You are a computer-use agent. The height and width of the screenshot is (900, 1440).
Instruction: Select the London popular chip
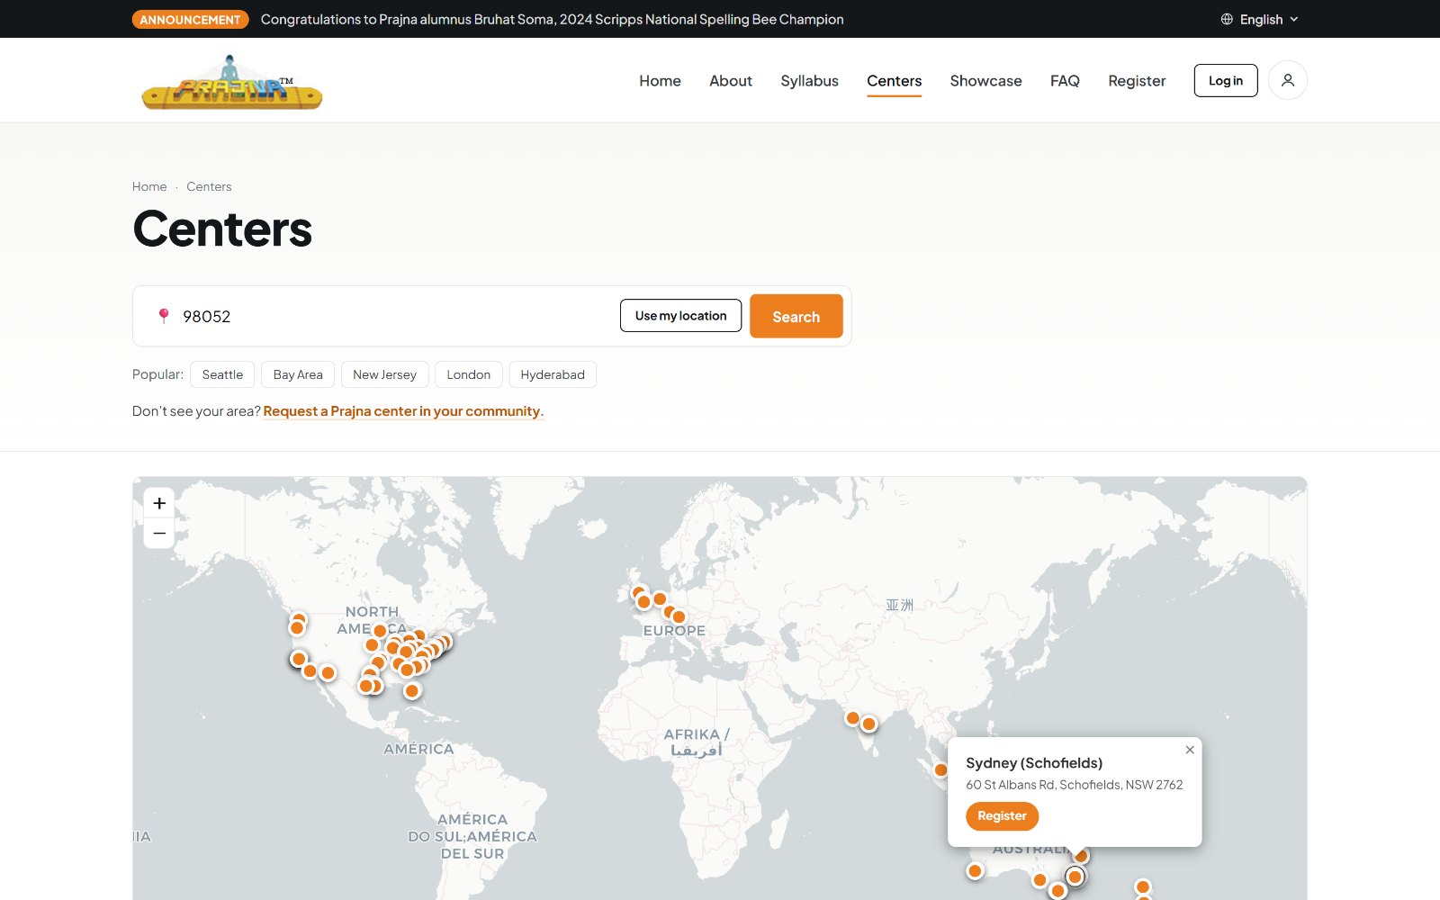(468, 374)
